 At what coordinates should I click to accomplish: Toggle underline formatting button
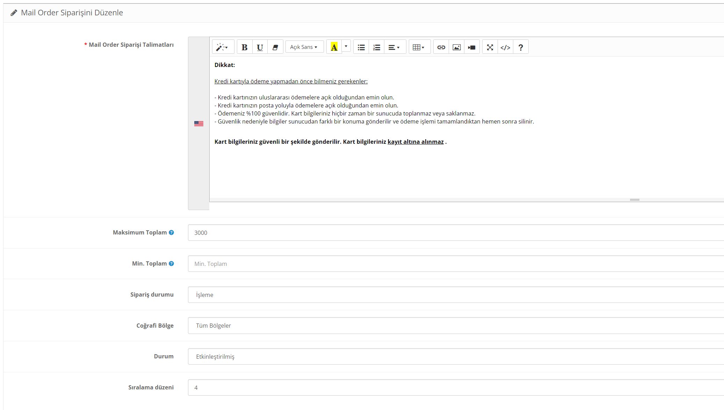(260, 47)
